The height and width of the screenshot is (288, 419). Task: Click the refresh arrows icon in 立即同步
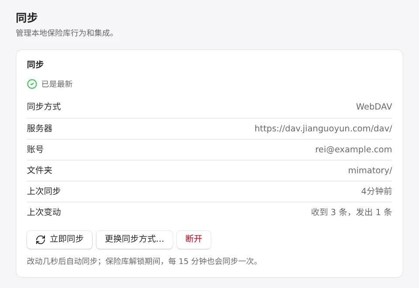pyautogui.click(x=41, y=240)
